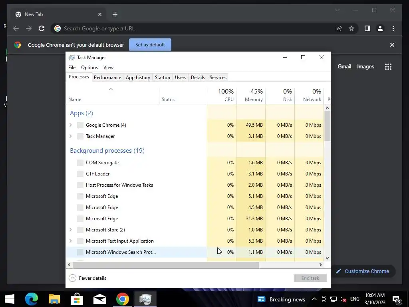Sort by the Name column header

[x=112, y=96]
